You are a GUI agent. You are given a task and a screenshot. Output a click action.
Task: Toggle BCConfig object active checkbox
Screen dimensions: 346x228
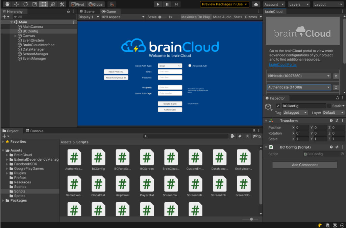click(x=278, y=106)
